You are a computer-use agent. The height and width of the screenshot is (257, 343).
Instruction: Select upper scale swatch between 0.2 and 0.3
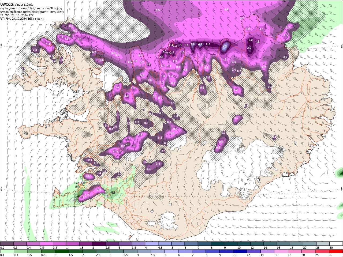coord(7,244)
